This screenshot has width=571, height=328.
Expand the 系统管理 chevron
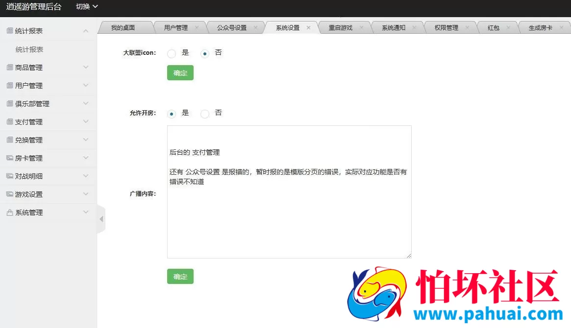pos(86,212)
